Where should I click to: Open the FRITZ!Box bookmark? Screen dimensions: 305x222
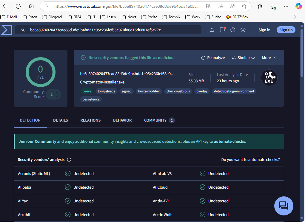pyautogui.click(x=237, y=17)
